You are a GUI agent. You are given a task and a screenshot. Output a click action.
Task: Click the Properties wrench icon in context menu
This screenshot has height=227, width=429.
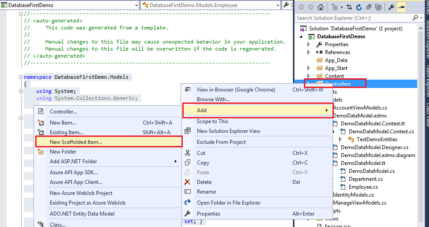[188, 214]
